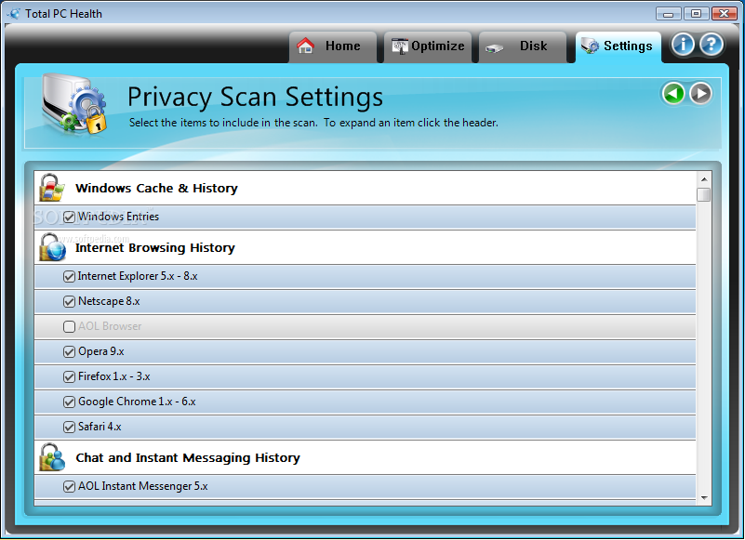
Task: Collapse the Chat and Instant Messaging History header
Action: coord(365,457)
